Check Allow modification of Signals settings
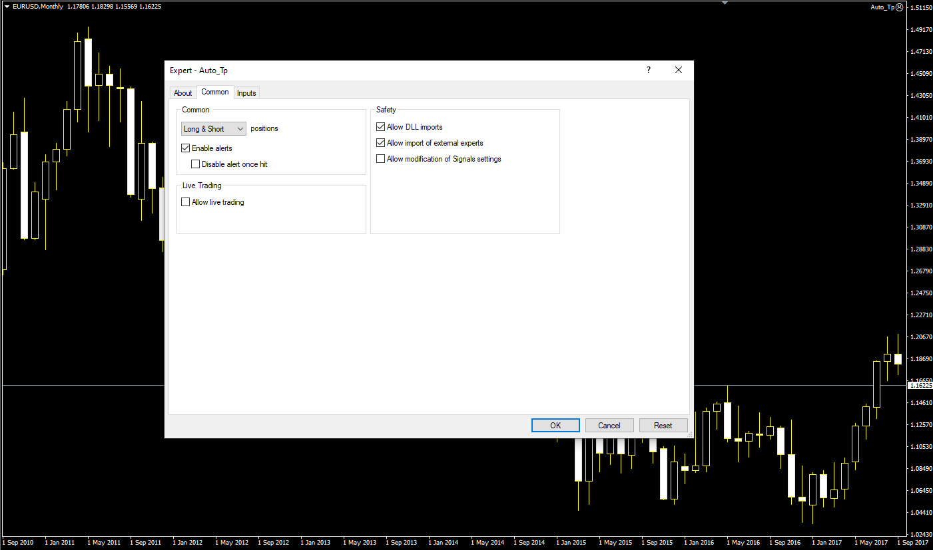Viewport: 933px width, 550px height. pos(381,159)
